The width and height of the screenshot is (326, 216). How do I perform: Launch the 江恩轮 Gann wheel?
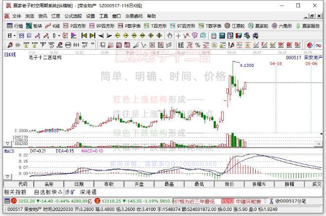click(235, 26)
